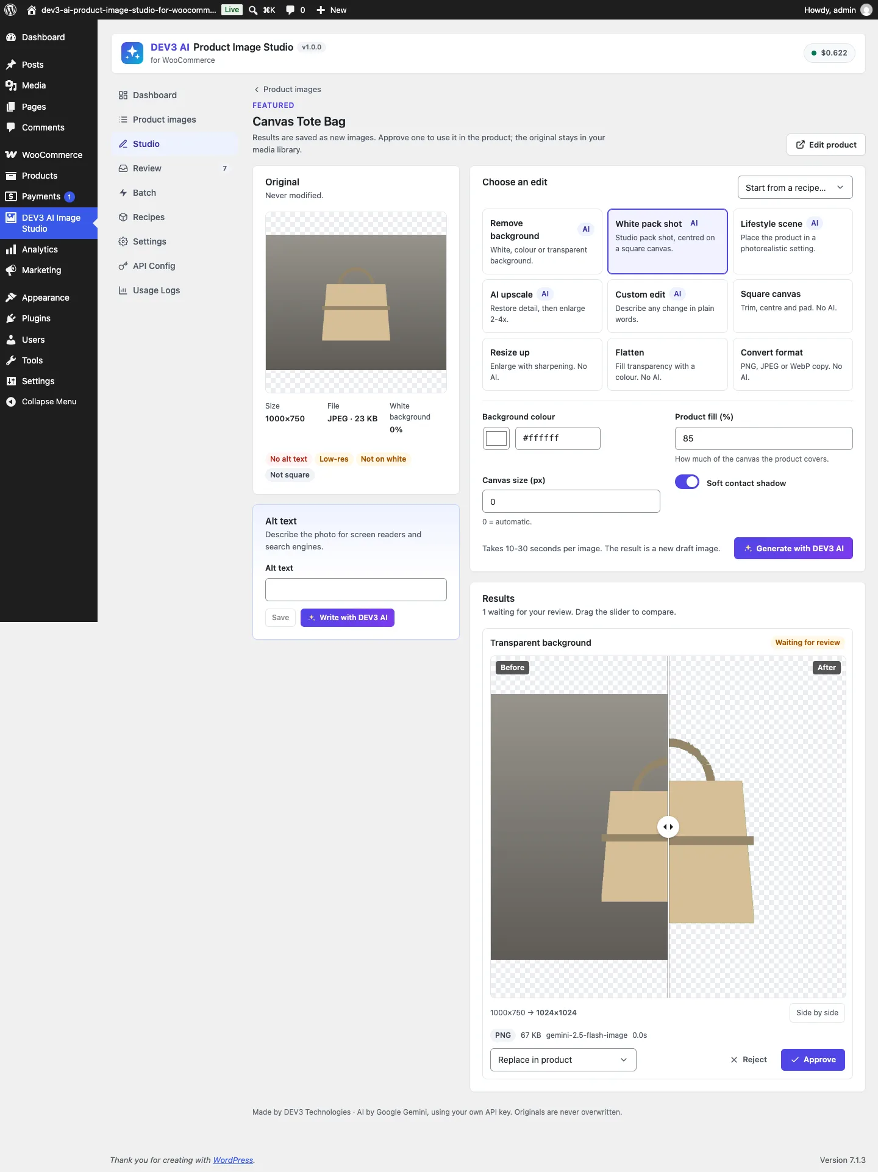Viewport: 878px width, 1172px height.
Task: Click the before/after comparison slider handle
Action: tap(668, 827)
